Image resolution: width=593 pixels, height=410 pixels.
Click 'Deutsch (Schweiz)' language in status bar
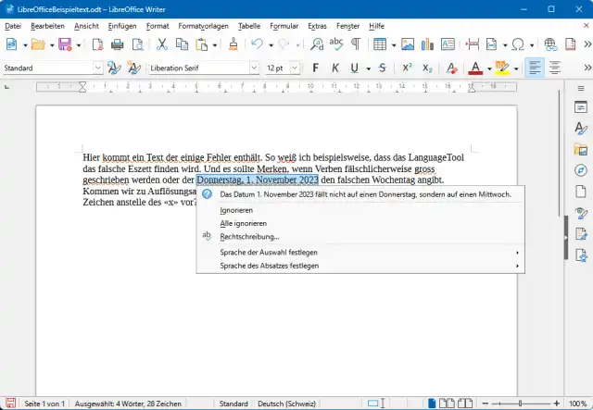pyautogui.click(x=285, y=404)
